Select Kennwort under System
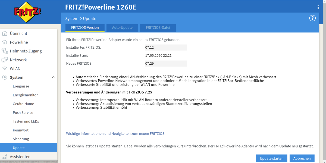The width and height of the screenshot is (326, 163). click(21, 130)
